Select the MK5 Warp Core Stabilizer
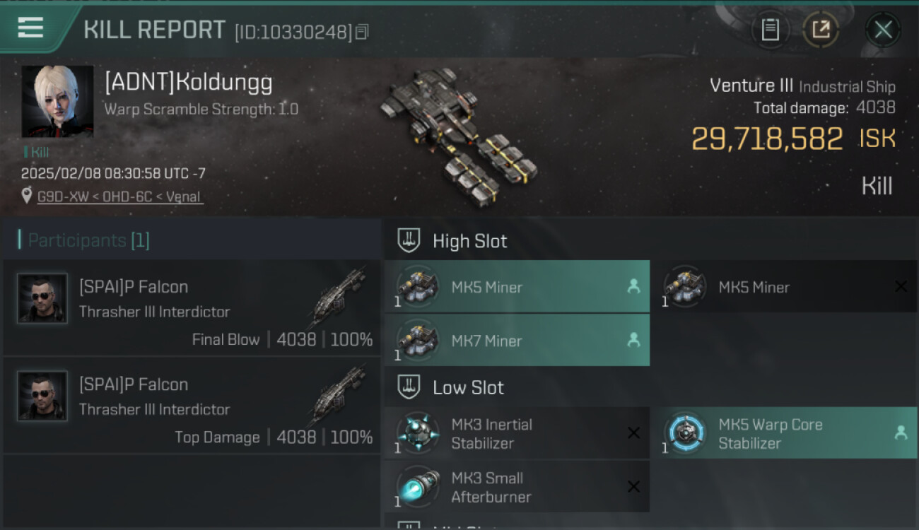This screenshot has height=530, width=919. [784, 433]
